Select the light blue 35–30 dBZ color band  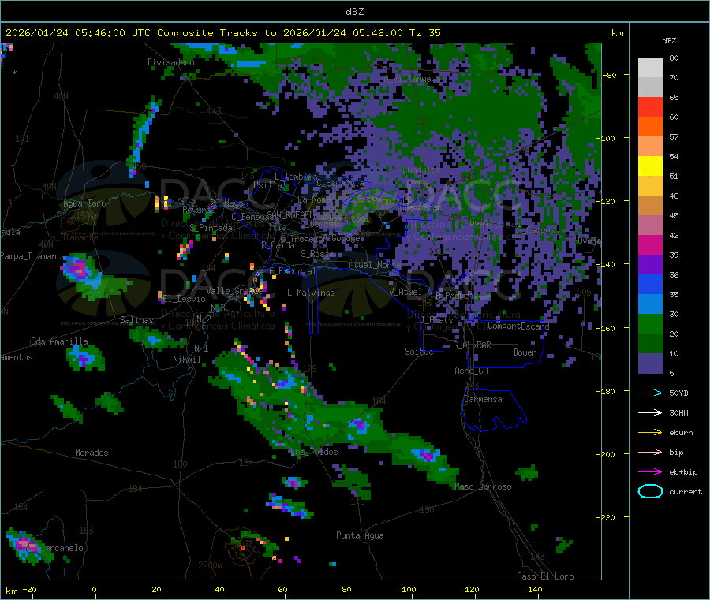point(650,304)
